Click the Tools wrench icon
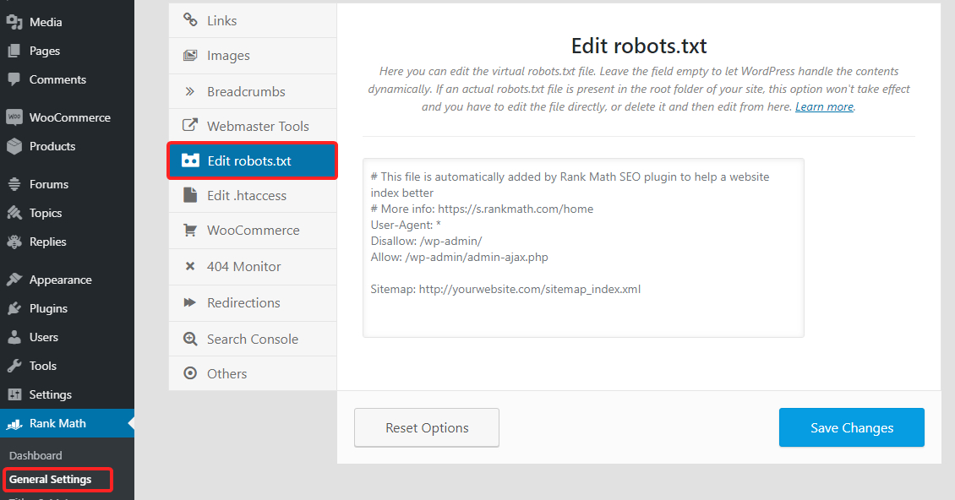 pos(14,366)
